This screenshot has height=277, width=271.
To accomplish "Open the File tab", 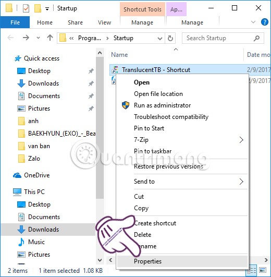I will pos(15,22).
